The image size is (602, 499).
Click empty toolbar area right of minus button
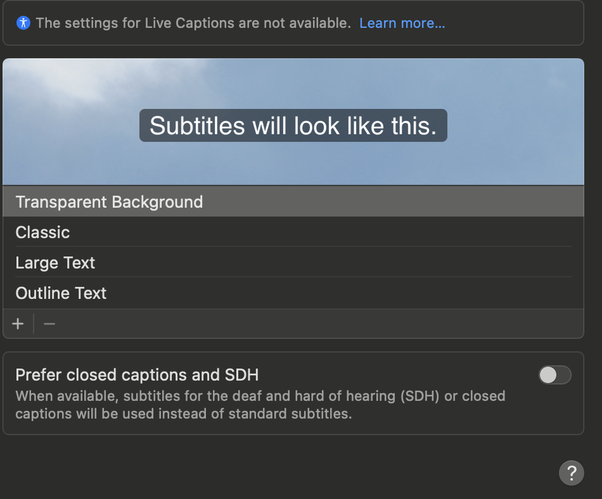pos(317,324)
